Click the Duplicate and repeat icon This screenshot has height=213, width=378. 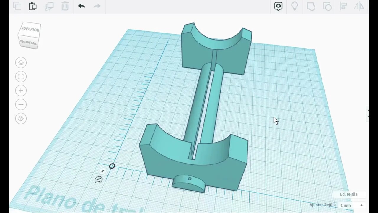pos(49,6)
